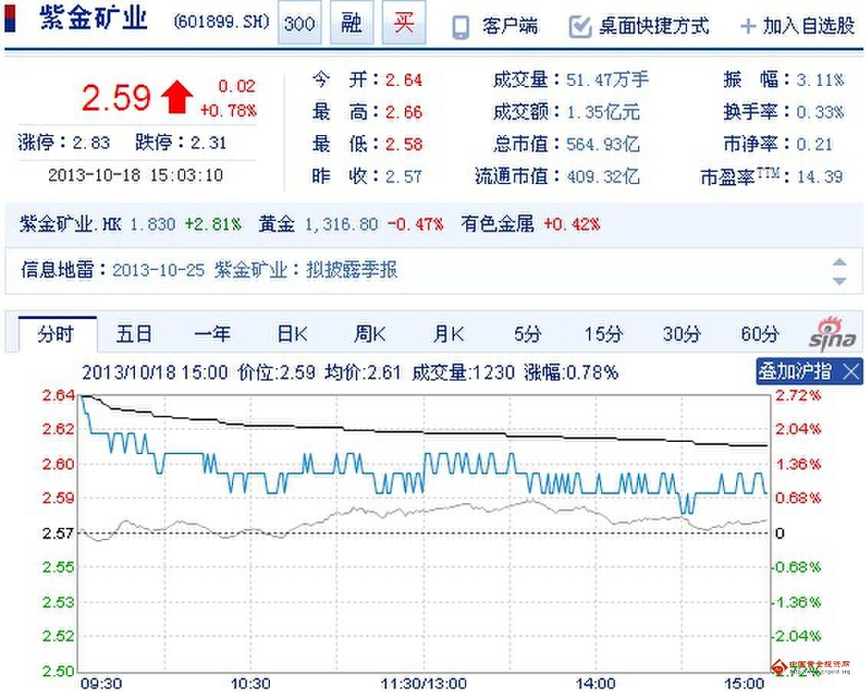Switch to the 15分 chart tab

coord(604,334)
